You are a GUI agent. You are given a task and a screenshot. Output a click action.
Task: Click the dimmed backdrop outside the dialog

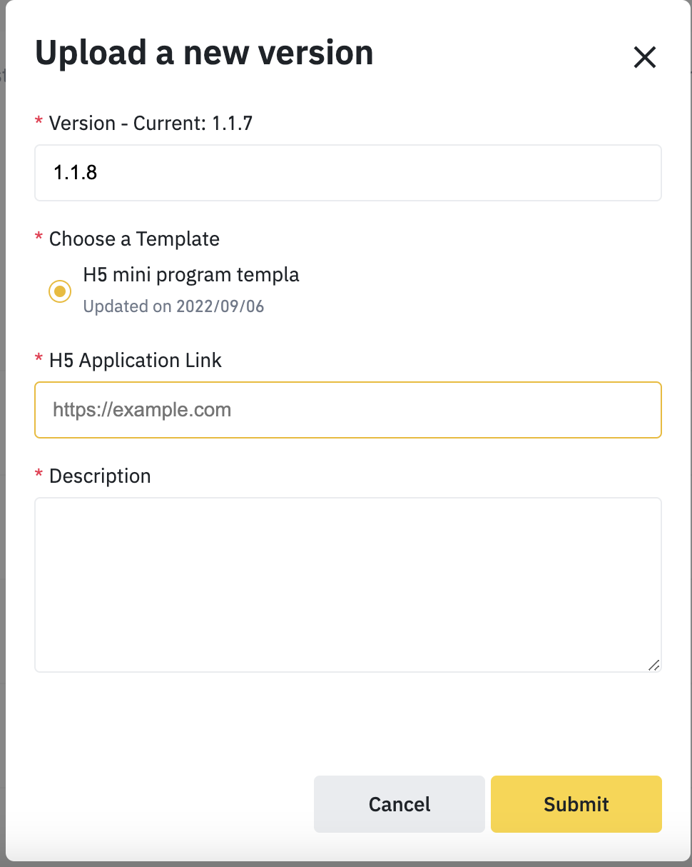[x=2, y=429]
